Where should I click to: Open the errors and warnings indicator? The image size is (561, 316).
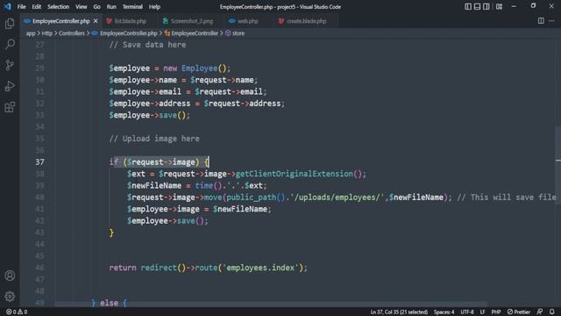pyautogui.click(x=17, y=312)
